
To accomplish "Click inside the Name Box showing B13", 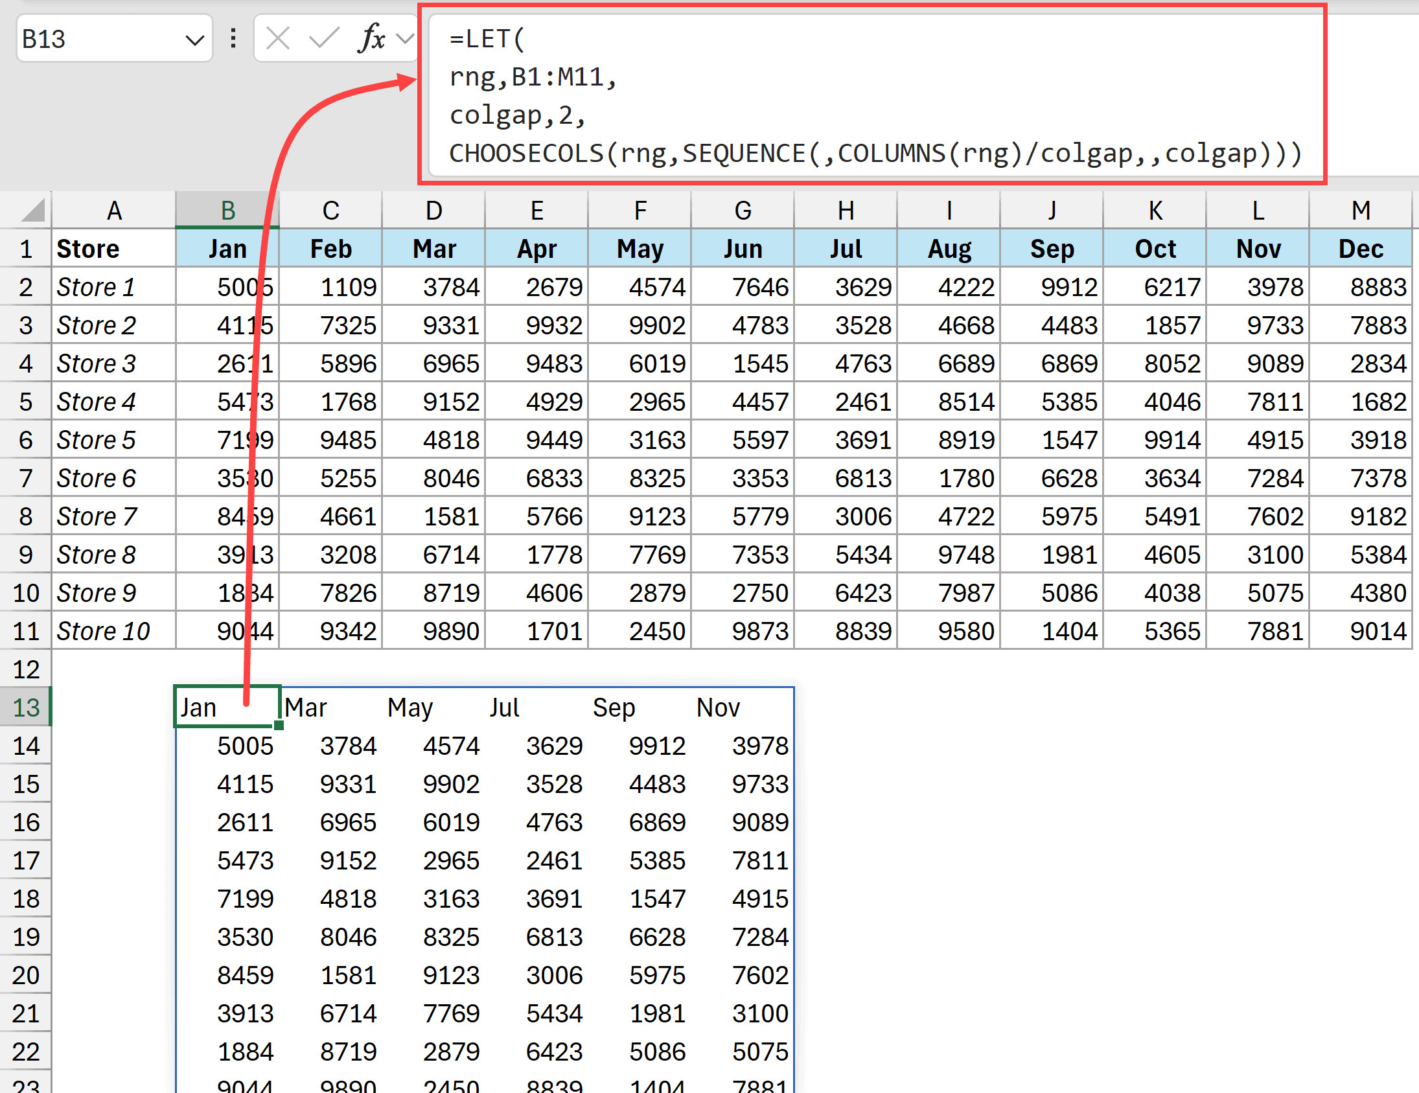I will coord(97,39).
